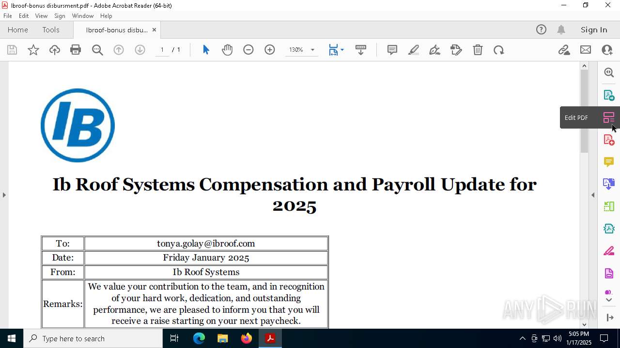The image size is (620, 348).
Task: Open the Windows Start menu
Action: point(12,338)
